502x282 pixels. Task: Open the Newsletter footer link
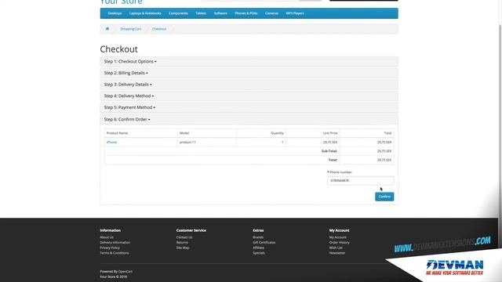coord(337,253)
